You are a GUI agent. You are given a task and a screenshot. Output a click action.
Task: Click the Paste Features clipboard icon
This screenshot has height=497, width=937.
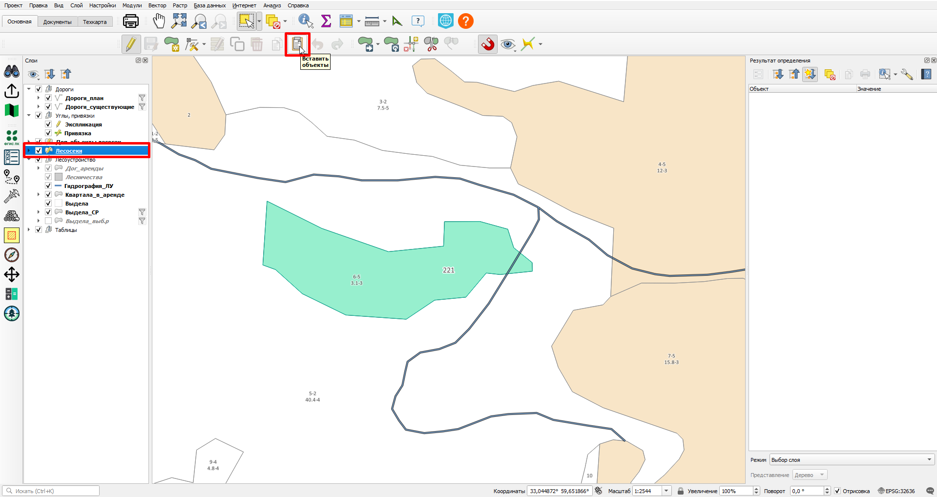point(297,44)
